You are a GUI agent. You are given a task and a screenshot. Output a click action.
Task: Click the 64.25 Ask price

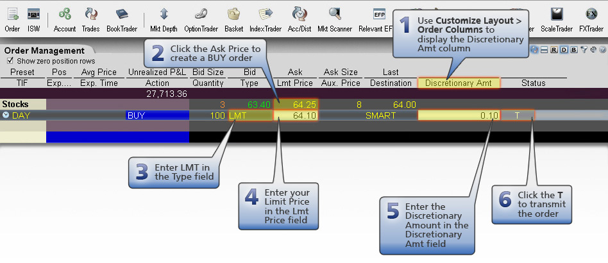click(x=295, y=105)
